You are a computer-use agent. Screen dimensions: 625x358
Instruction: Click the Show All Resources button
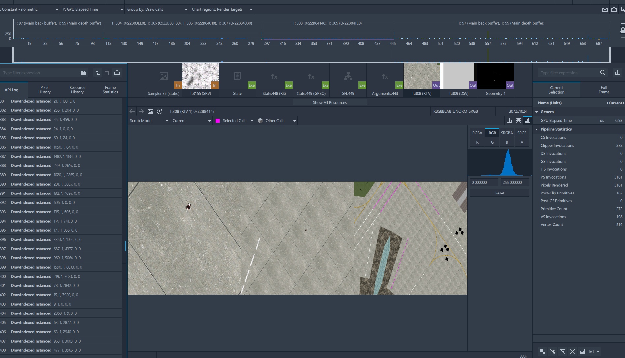(x=329, y=103)
